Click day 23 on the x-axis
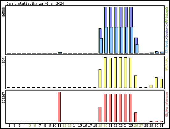170x129 pixels. coord(121,125)
